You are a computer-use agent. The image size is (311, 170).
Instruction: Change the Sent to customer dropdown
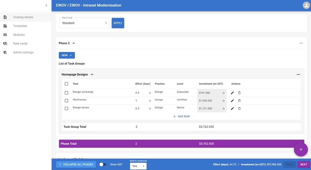138,166
